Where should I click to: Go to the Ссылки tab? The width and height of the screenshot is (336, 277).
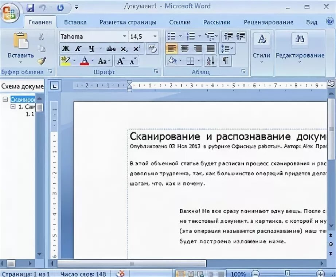pyautogui.click(x=180, y=22)
